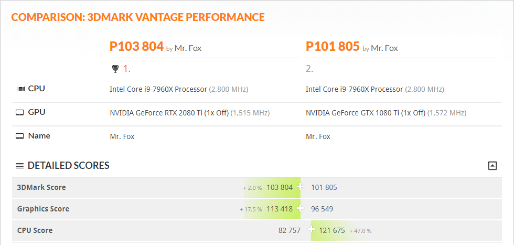Click the green 113 418 graphics score bar
This screenshot has width=514, height=245.
272,209
